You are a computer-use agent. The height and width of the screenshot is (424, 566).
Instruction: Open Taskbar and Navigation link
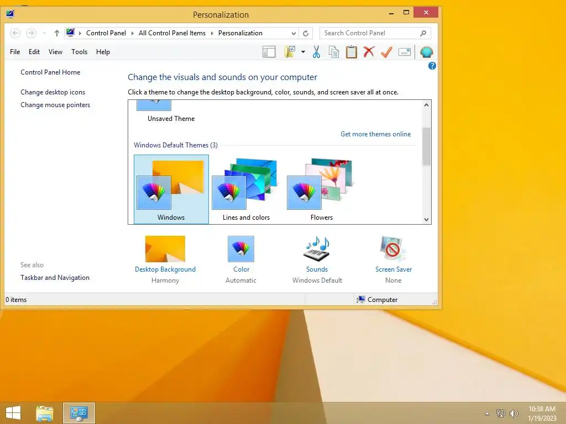coord(55,278)
